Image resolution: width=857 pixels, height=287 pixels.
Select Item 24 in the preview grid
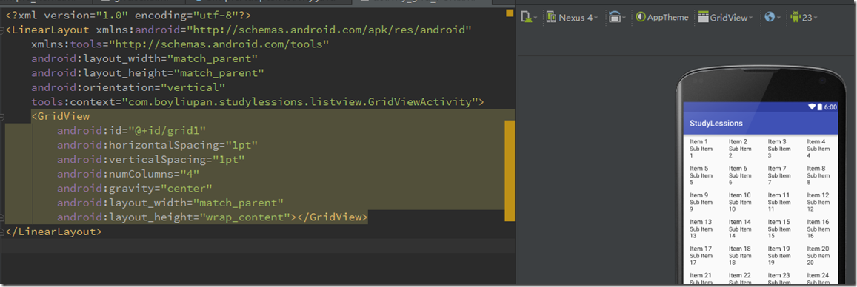click(x=818, y=278)
